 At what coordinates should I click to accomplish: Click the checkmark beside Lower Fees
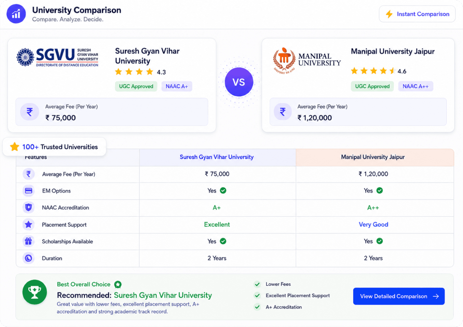257,284
